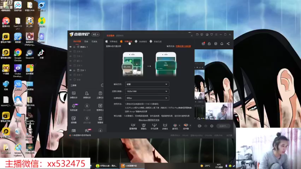This screenshot has height=169, width=301.
Task: Click the 29°C weather item in taskbar
Action: pos(205,166)
